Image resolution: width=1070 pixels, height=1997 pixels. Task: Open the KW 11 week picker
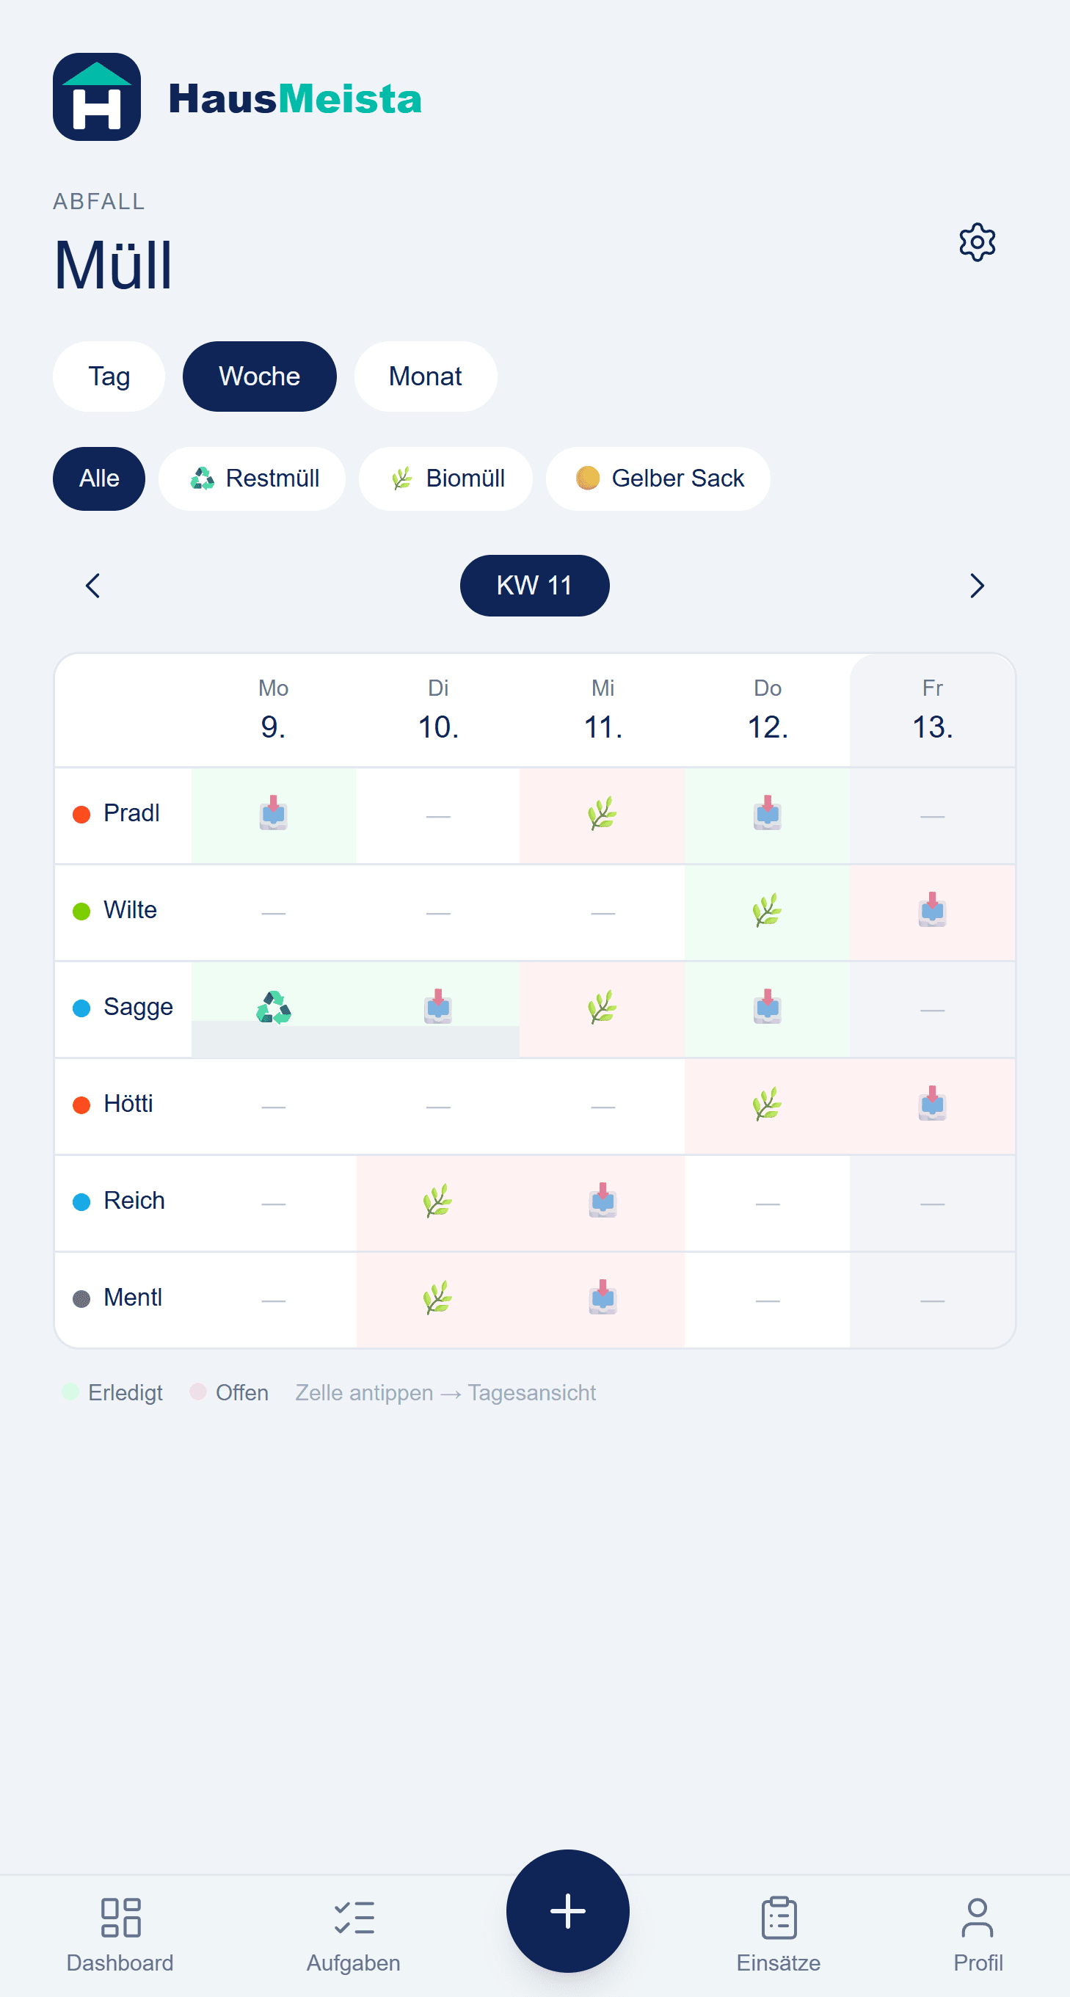coord(534,585)
